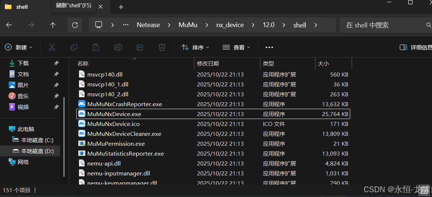Toggle the details pane (详细信息)
This screenshot has height=197, width=432.
click(416, 47)
